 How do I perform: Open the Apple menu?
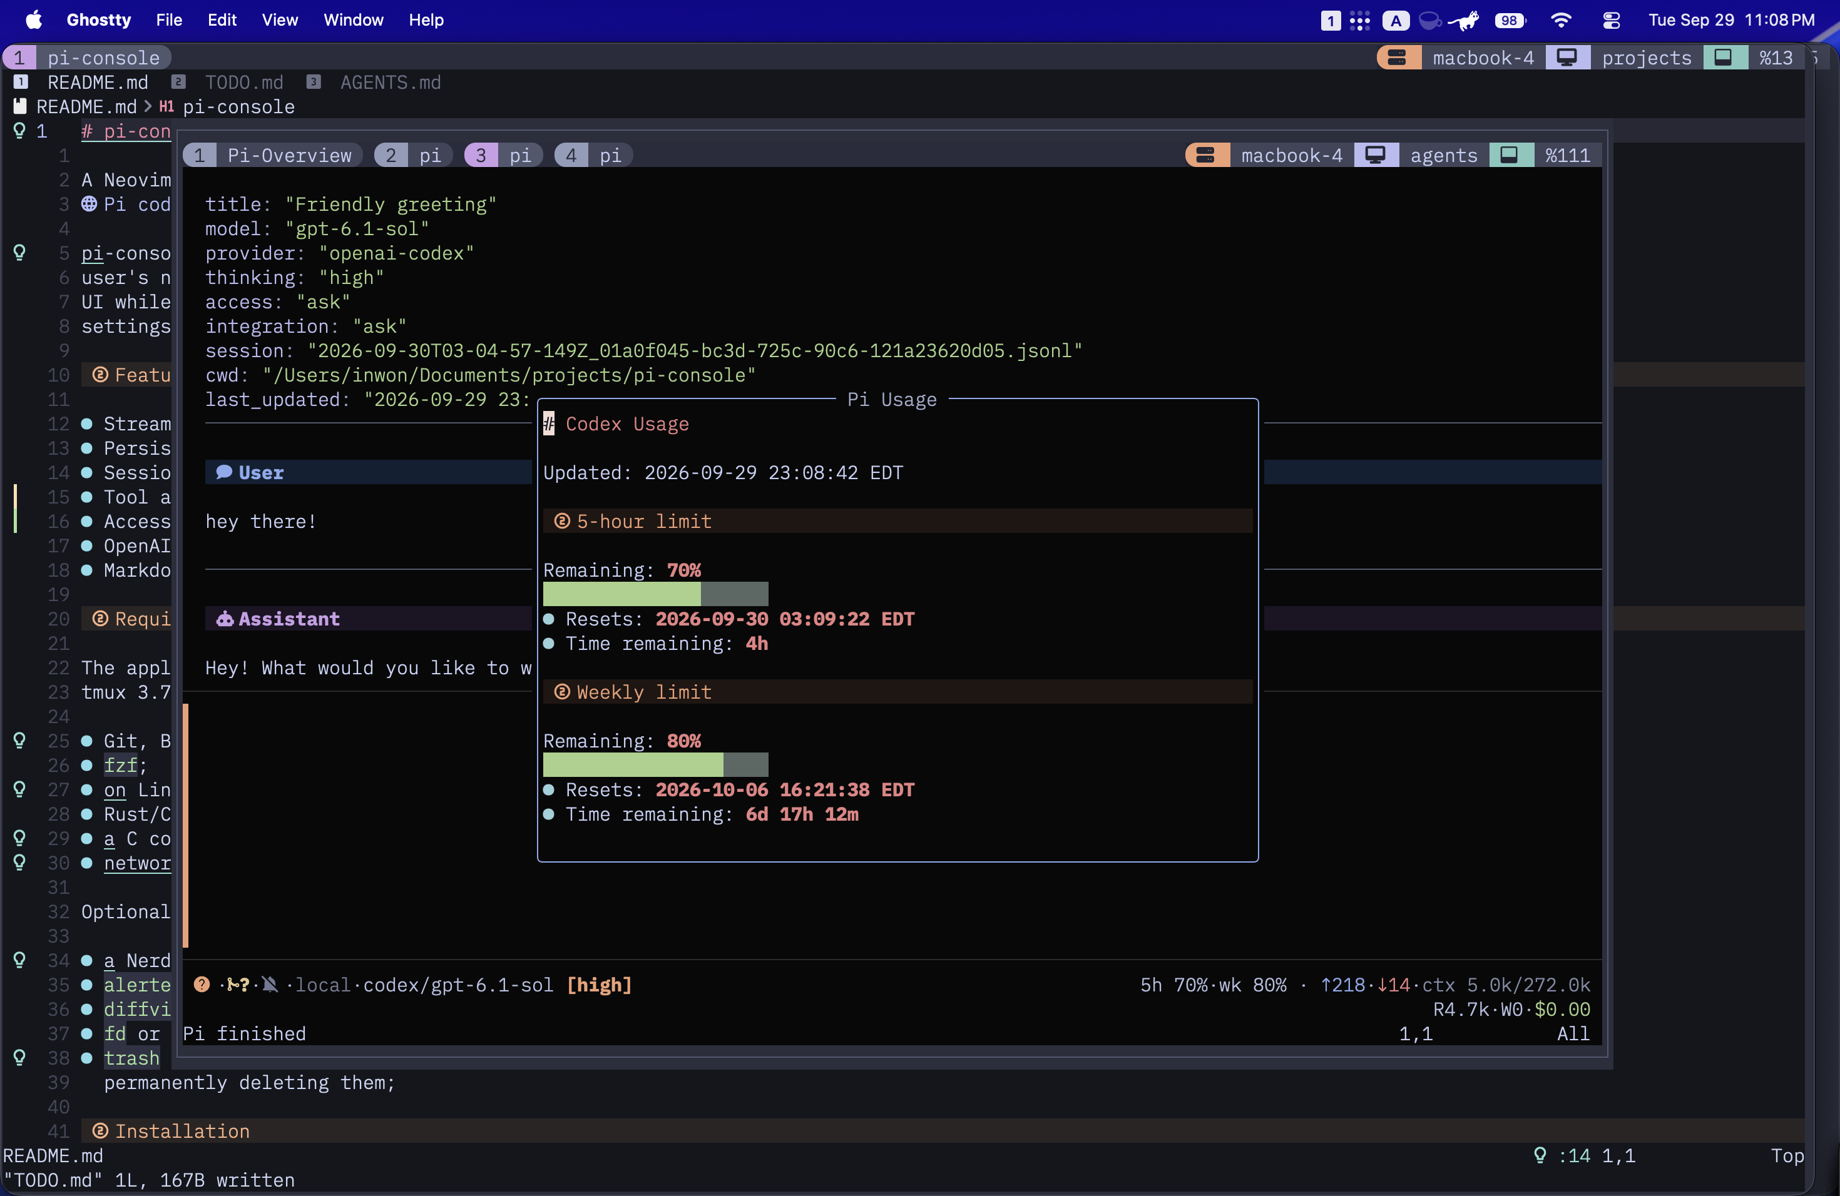click(34, 20)
